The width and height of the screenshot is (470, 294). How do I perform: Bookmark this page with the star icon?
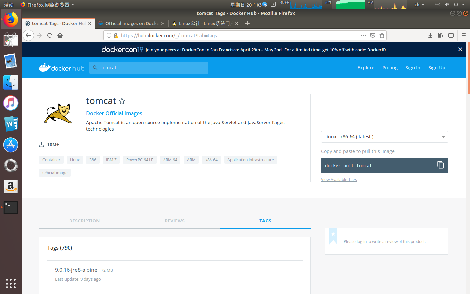[382, 35]
